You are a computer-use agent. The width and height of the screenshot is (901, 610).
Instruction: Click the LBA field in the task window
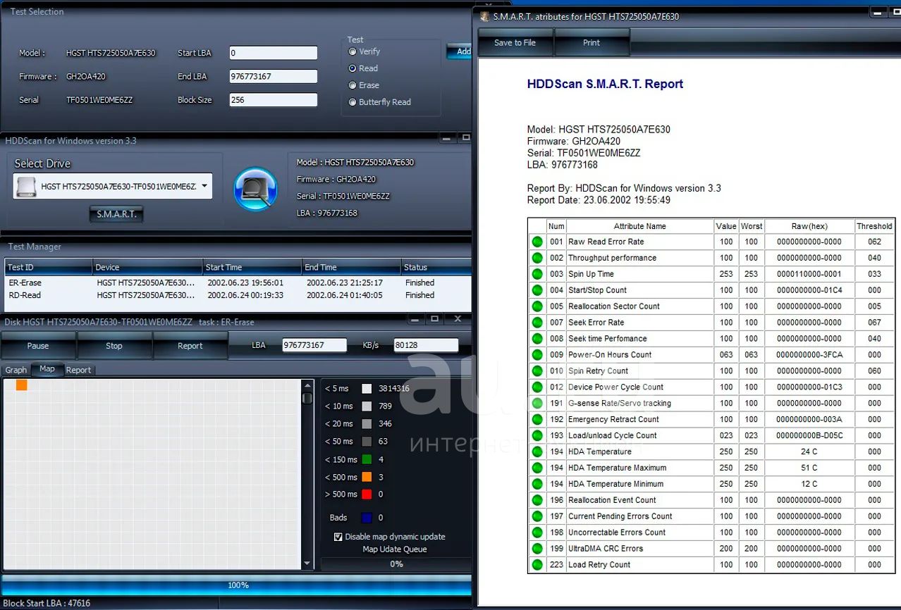314,345
